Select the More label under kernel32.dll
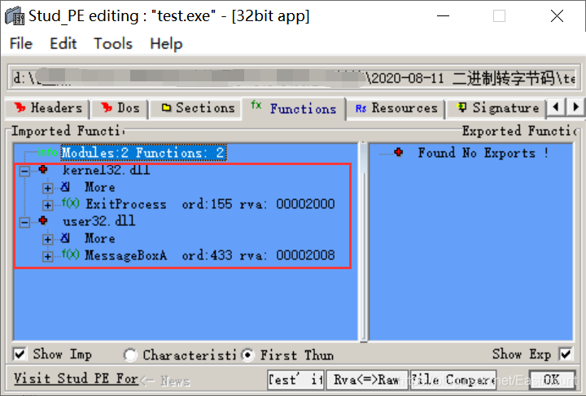Viewport: 586px width, 396px height. click(100, 187)
